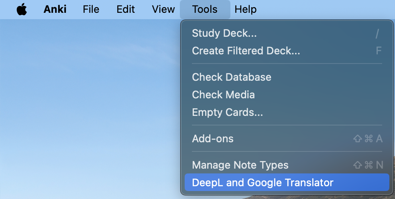Close the open Tools menu
Image resolution: width=395 pixels, height=199 pixels.
(x=205, y=10)
